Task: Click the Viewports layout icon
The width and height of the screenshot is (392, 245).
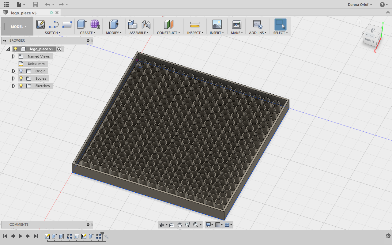Action: coord(227,224)
